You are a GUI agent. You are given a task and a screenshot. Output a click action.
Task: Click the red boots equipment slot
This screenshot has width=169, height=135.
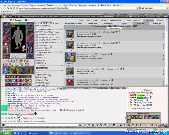(x=30, y=32)
